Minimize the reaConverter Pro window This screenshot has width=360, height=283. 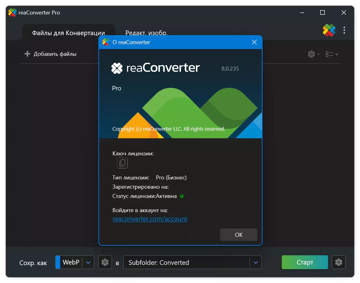(x=302, y=12)
